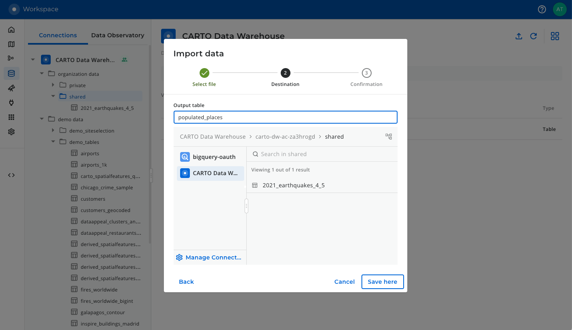572x330 pixels.
Task: Open the AT user avatar menu
Action: [x=559, y=9]
